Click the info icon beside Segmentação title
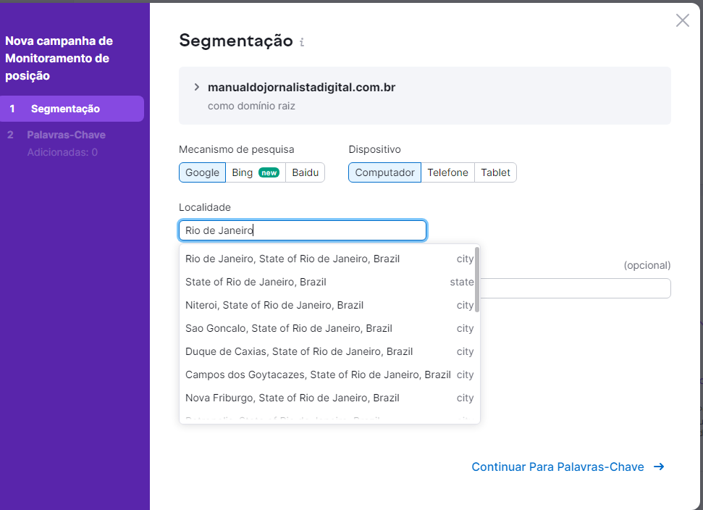The image size is (703, 510). click(x=302, y=42)
